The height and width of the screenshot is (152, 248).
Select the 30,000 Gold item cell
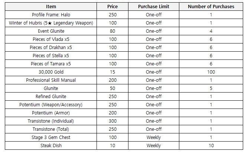51,72
